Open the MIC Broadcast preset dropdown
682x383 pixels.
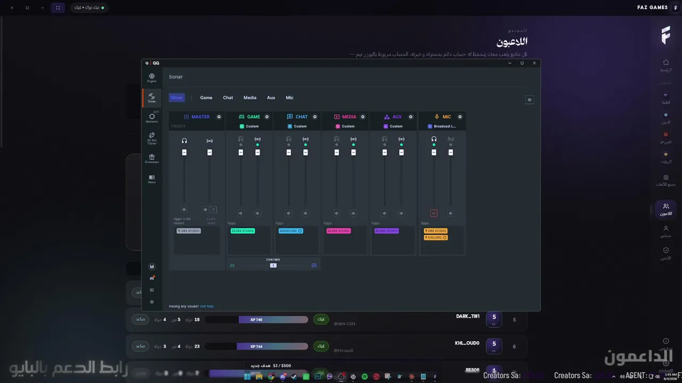click(x=442, y=127)
